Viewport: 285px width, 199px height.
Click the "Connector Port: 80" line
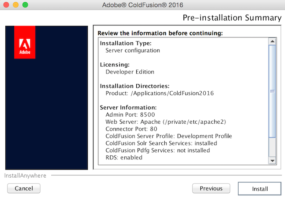tap(131, 129)
